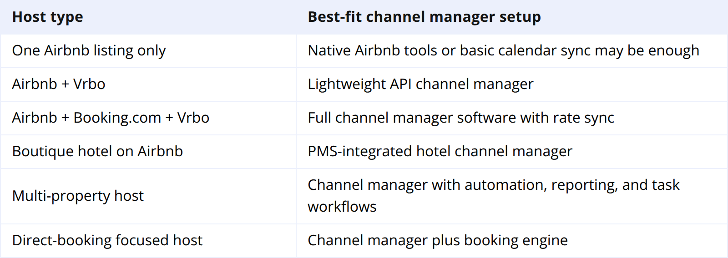The height and width of the screenshot is (258, 728).
Task: Click the word 'Booking.com' in third row
Action: point(117,118)
